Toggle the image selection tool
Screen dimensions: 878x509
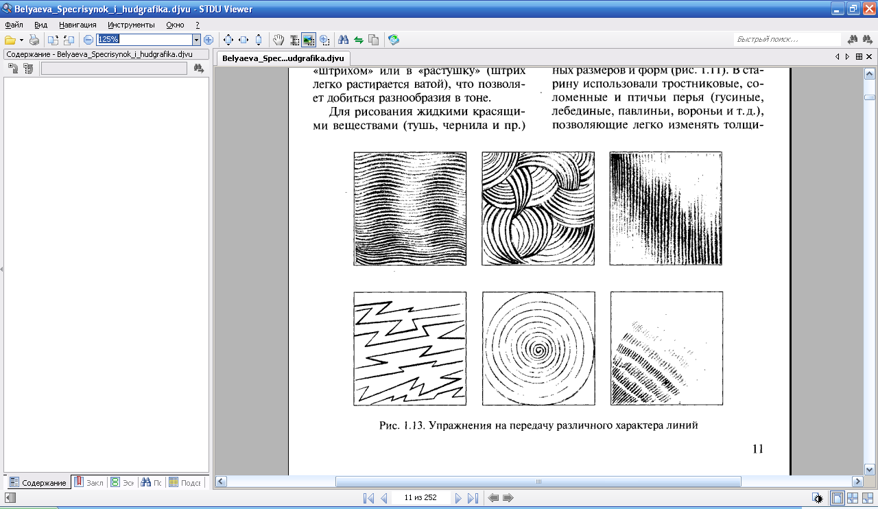coord(309,40)
